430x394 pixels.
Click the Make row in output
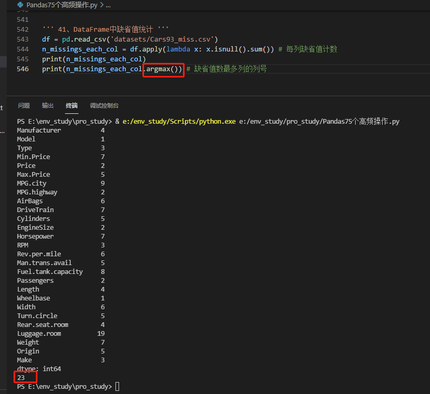pos(61,360)
